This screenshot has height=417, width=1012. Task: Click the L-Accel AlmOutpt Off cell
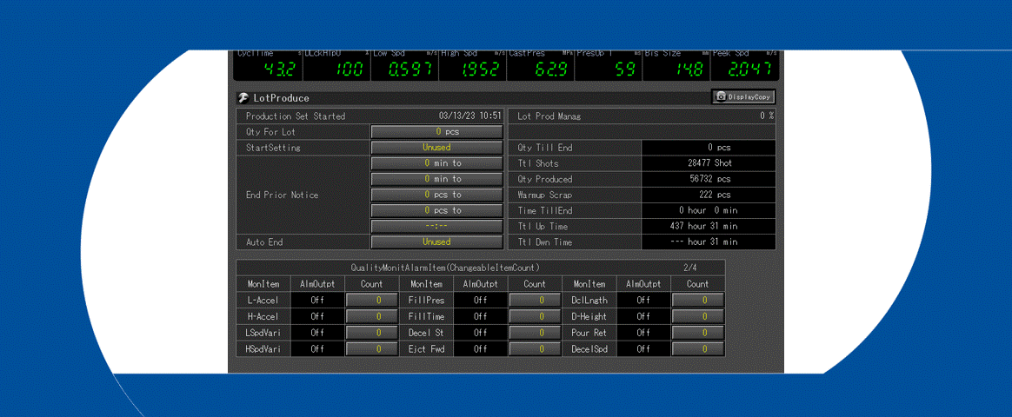pos(317,300)
